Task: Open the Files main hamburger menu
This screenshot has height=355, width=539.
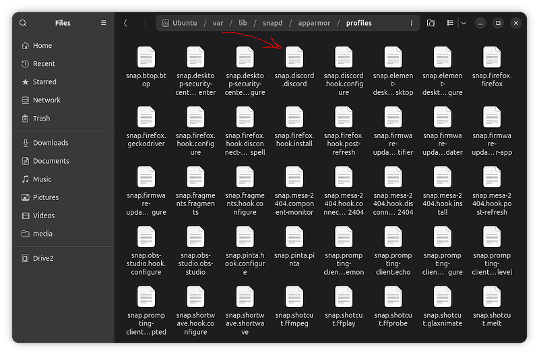Action: coord(103,23)
